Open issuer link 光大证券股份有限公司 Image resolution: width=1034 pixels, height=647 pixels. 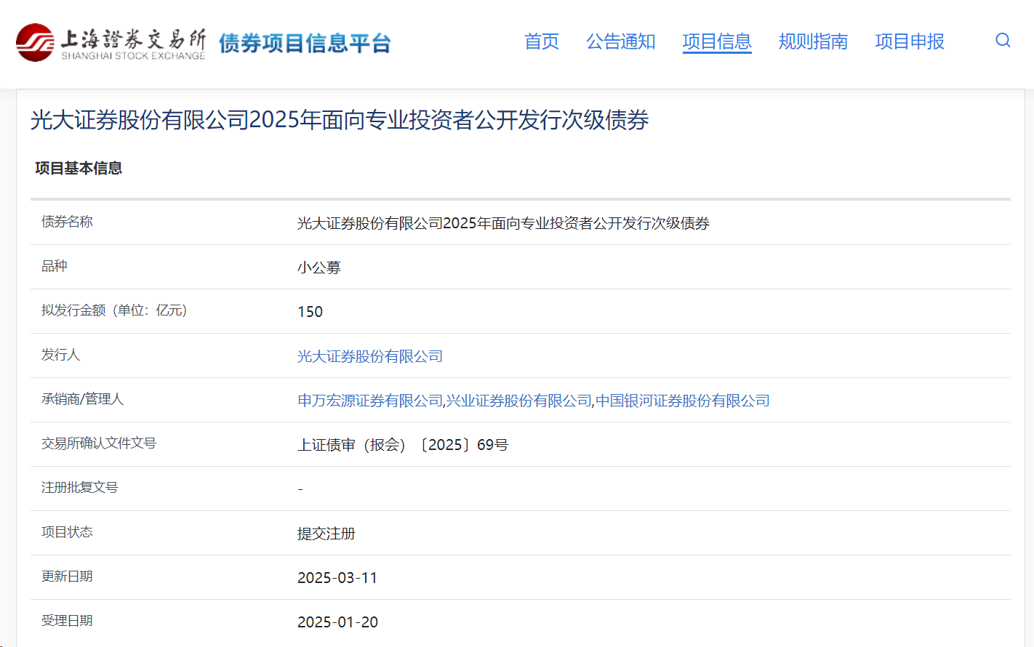[370, 356]
